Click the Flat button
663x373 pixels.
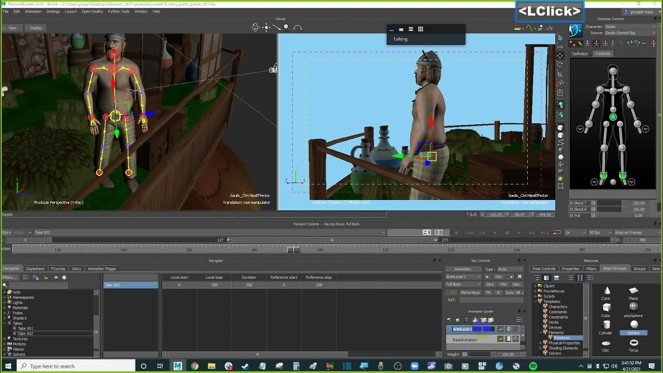click(503, 284)
